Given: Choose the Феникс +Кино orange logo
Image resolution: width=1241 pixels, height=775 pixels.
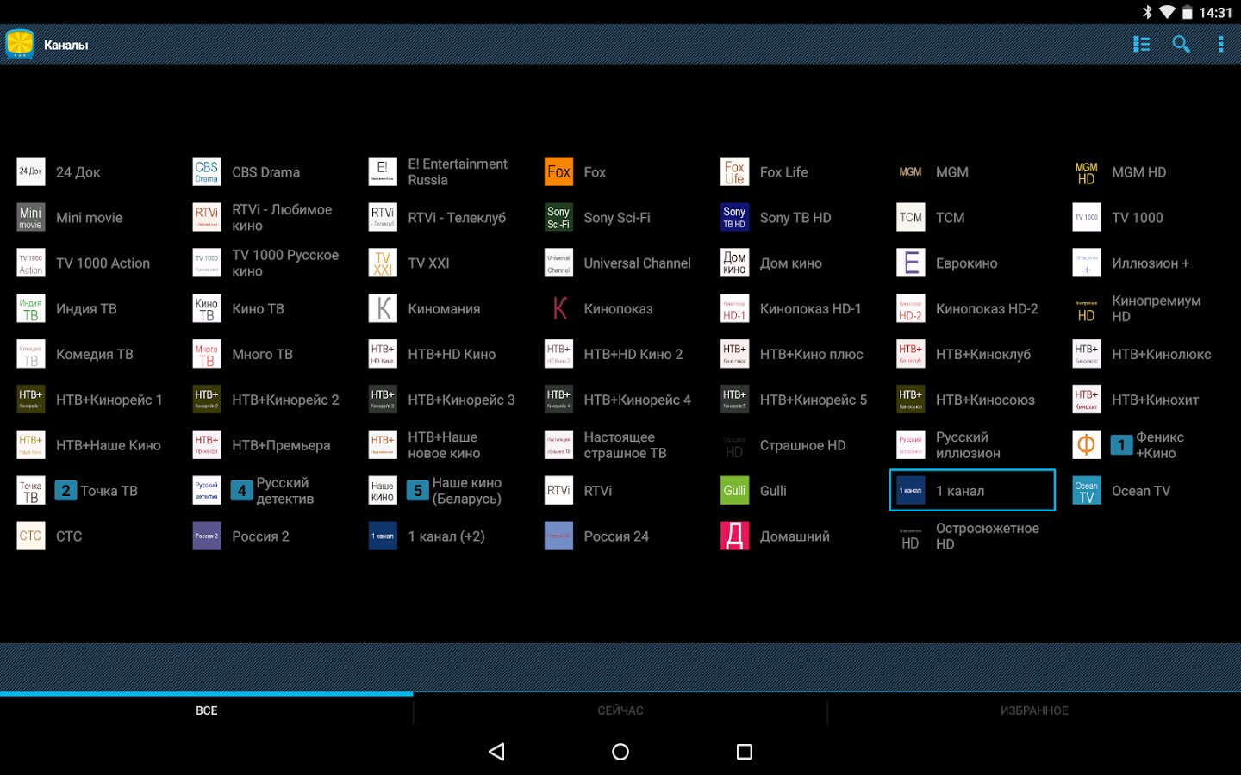Looking at the screenshot, I should point(1086,445).
